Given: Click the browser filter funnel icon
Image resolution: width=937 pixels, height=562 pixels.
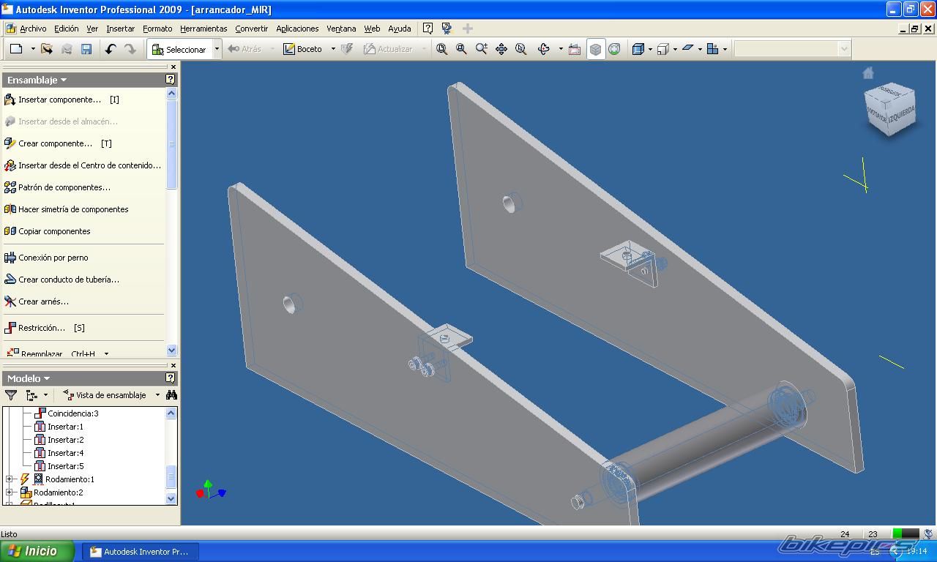Looking at the screenshot, I should click(11, 395).
